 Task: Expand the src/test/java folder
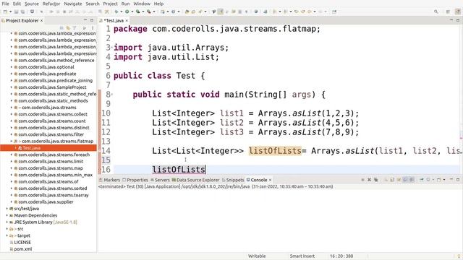pyautogui.click(x=7, y=209)
